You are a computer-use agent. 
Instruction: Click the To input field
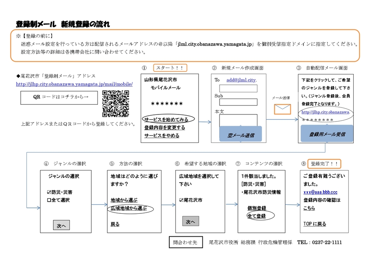click(238, 88)
